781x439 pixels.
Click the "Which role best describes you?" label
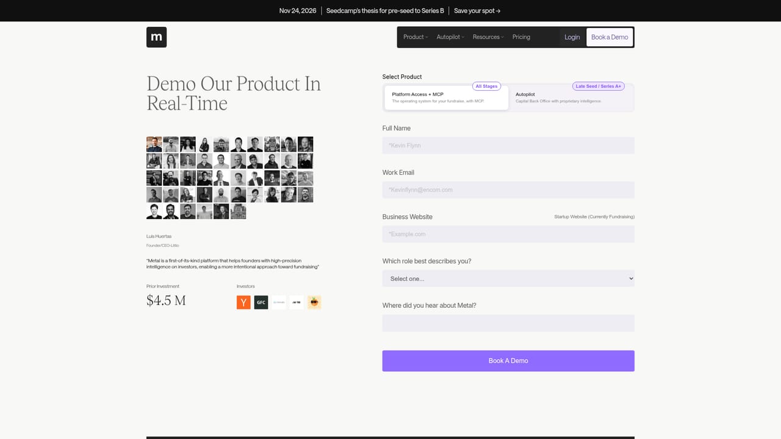point(426,262)
